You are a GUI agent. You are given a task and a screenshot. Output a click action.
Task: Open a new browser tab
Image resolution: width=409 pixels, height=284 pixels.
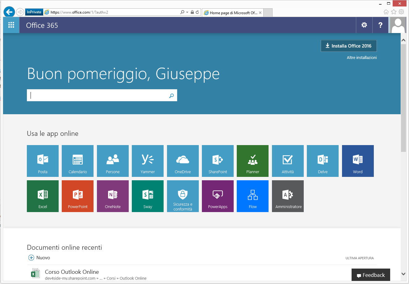coord(268,13)
